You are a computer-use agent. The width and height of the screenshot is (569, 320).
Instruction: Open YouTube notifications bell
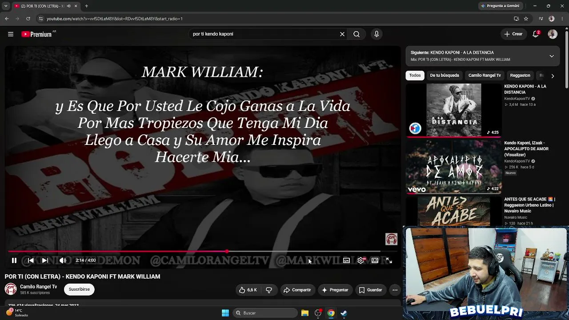click(x=536, y=34)
